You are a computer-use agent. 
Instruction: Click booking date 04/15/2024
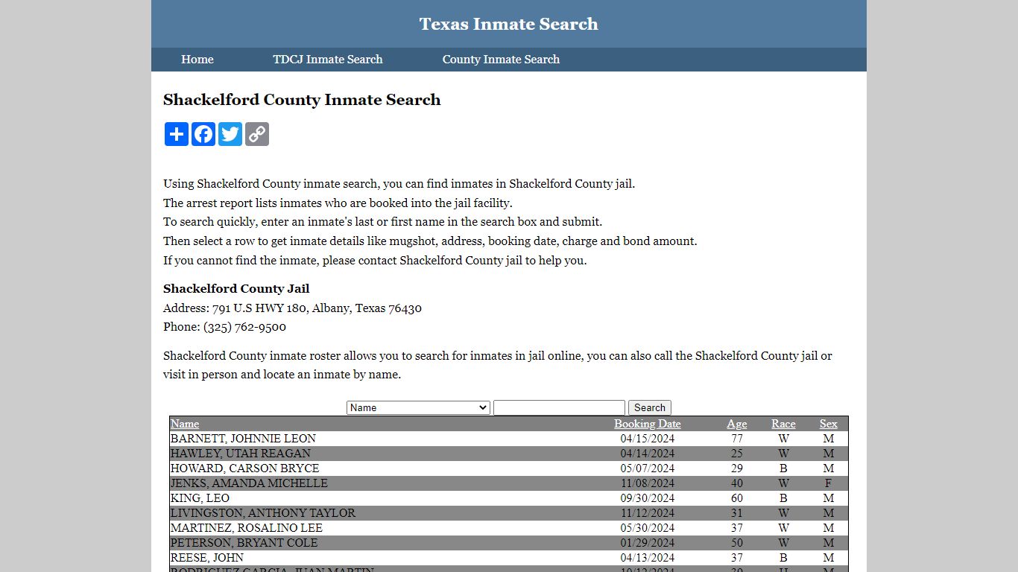[648, 439]
